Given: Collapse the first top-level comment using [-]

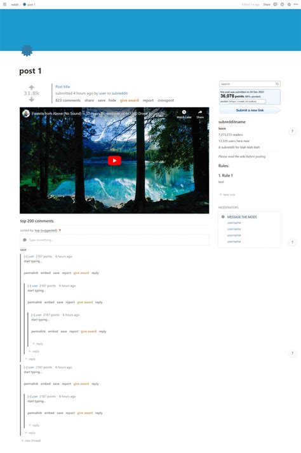Looking at the screenshot, I should pyautogui.click(x=25, y=256).
